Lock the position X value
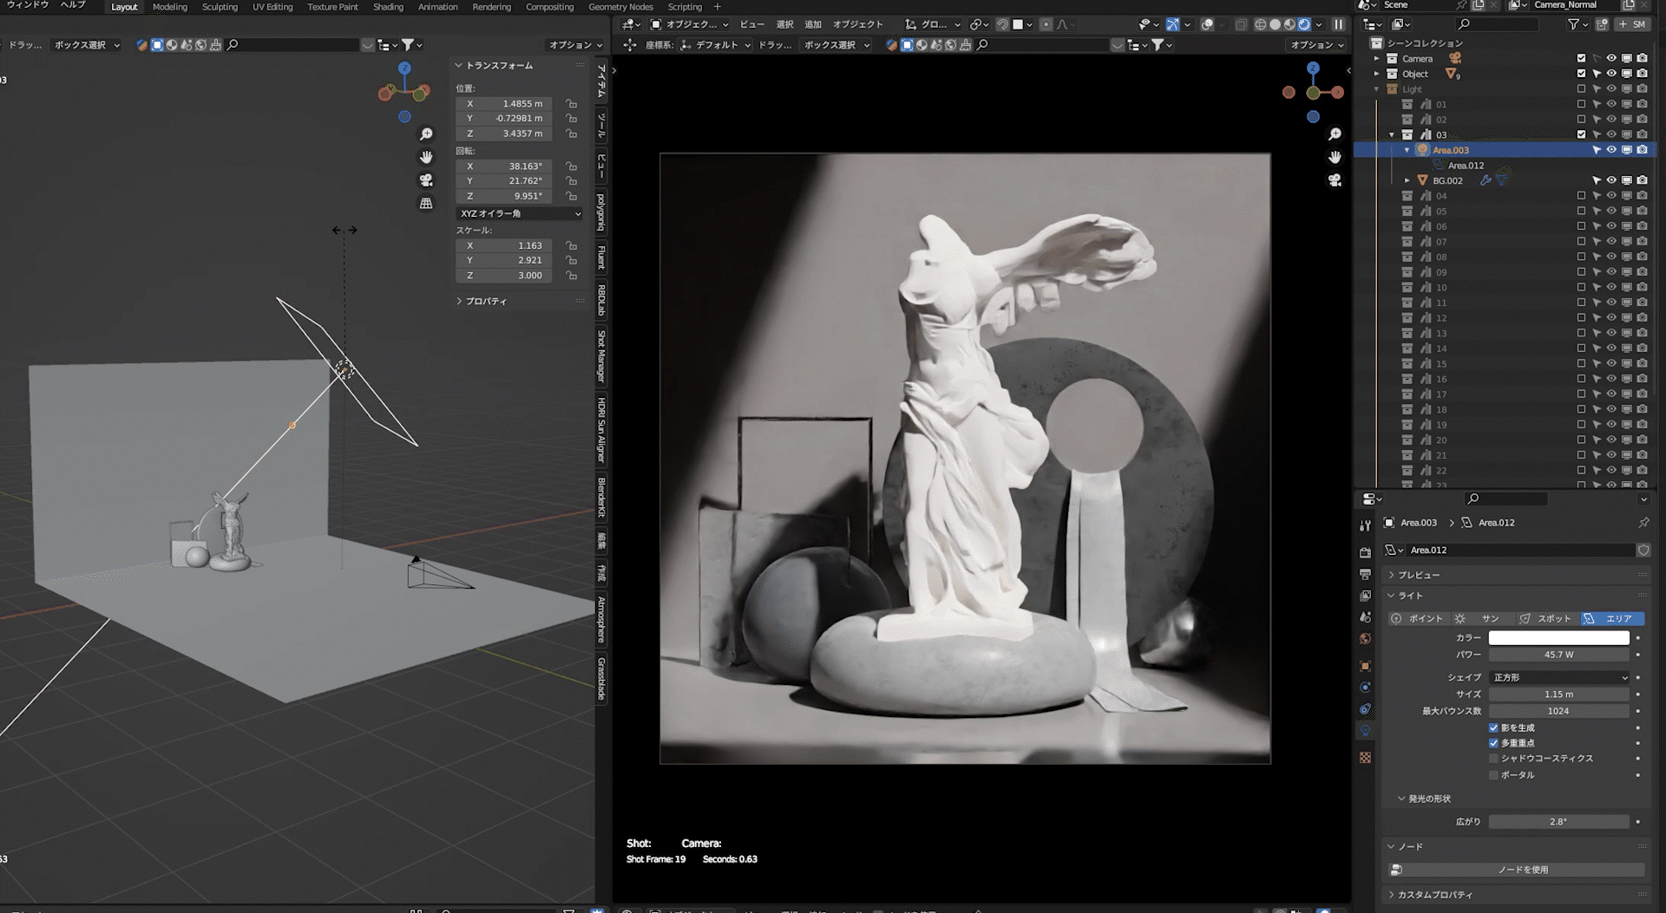This screenshot has width=1666, height=913. coord(571,103)
